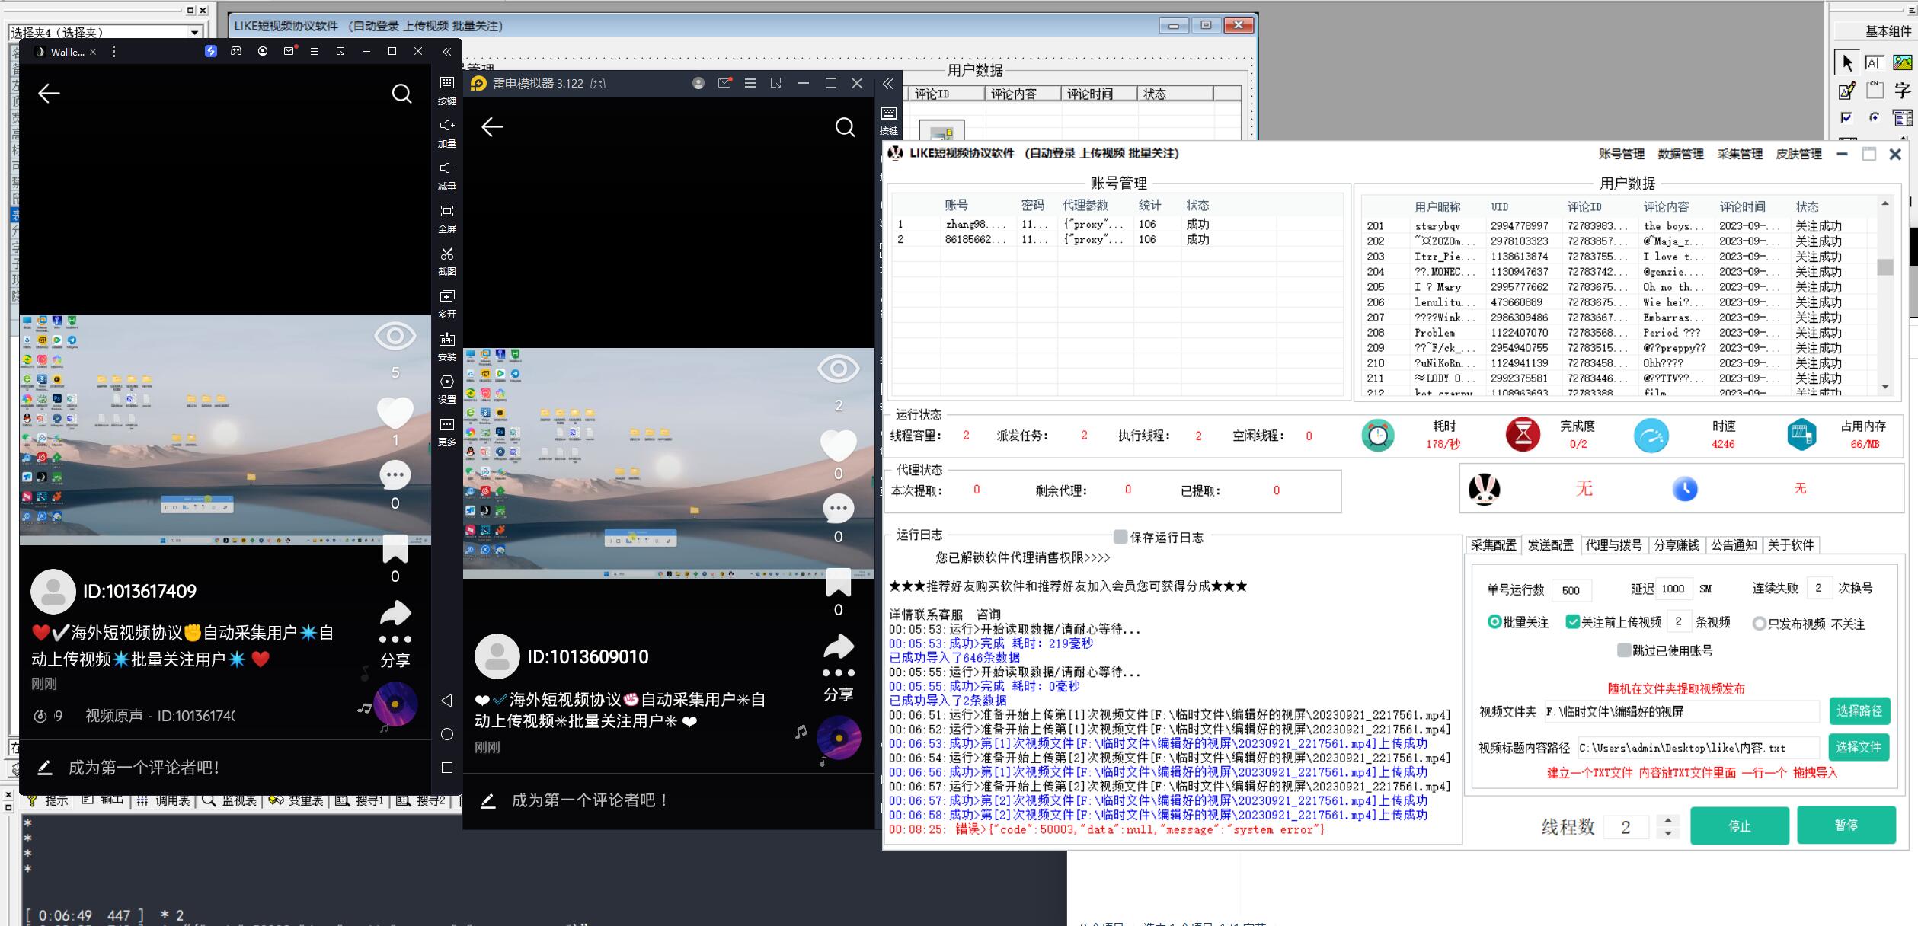Enable the 保存运行日志 checkbox
1918x926 pixels.
[1120, 537]
